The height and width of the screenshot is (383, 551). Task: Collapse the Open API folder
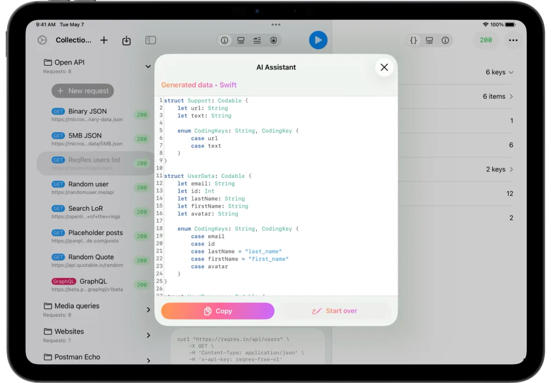coord(147,66)
